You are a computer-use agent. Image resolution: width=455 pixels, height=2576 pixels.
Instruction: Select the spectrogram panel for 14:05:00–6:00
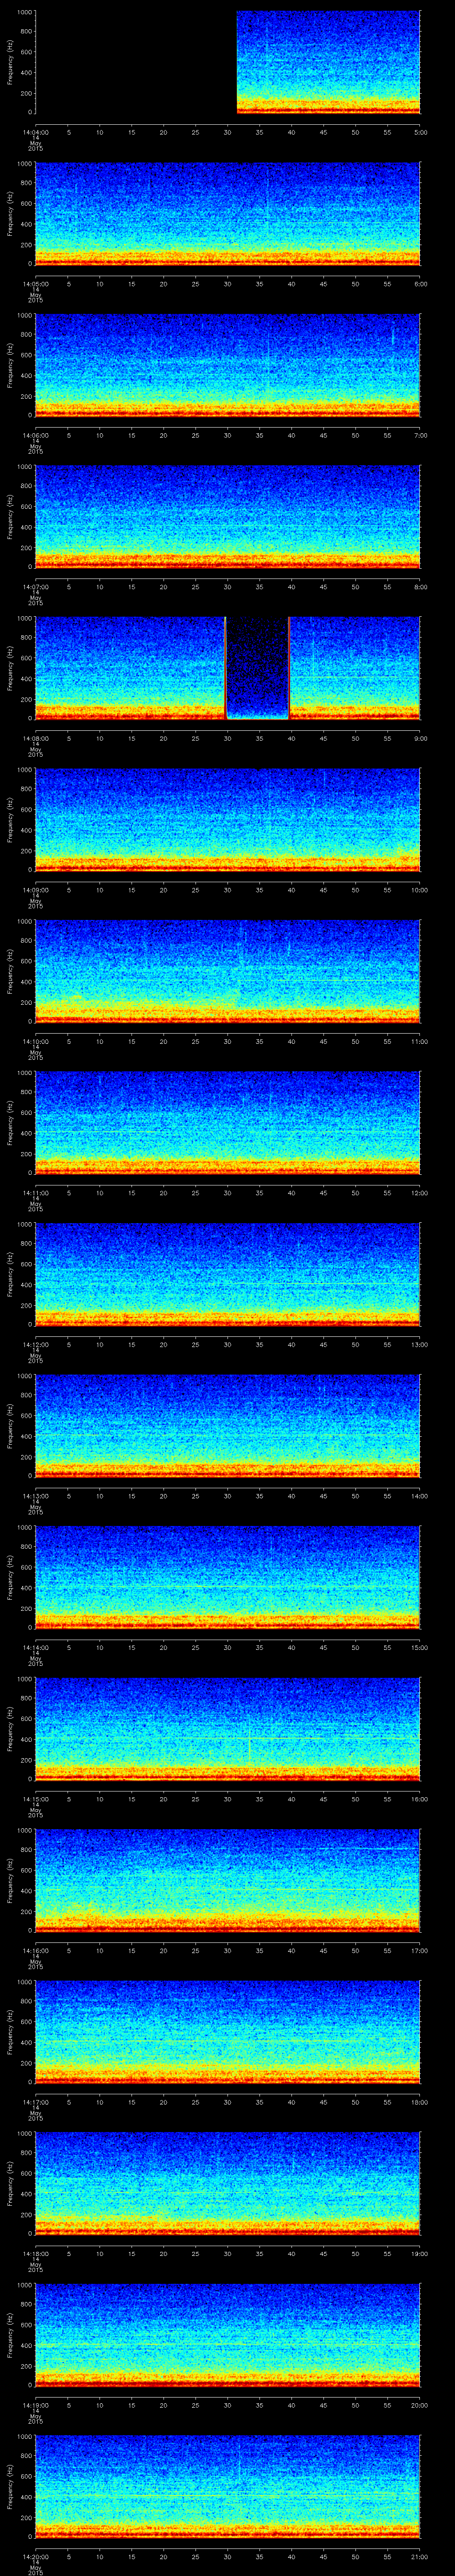[228, 214]
